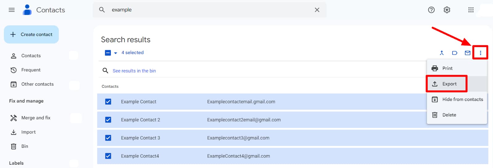Screen dimensions: 493x168
Task: Click email Examplecontact2email@gmail.com
Action: point(244,120)
